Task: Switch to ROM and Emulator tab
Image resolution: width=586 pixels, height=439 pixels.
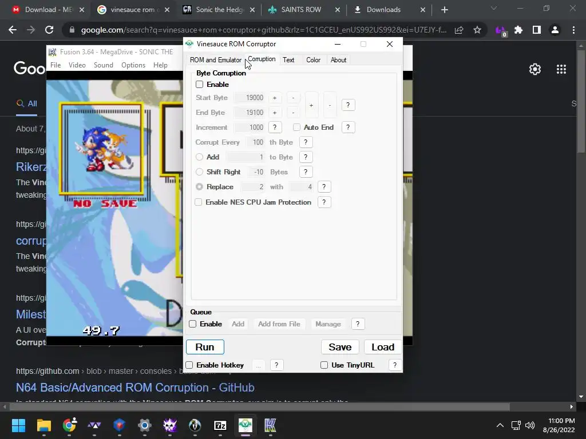Action: tap(216, 59)
